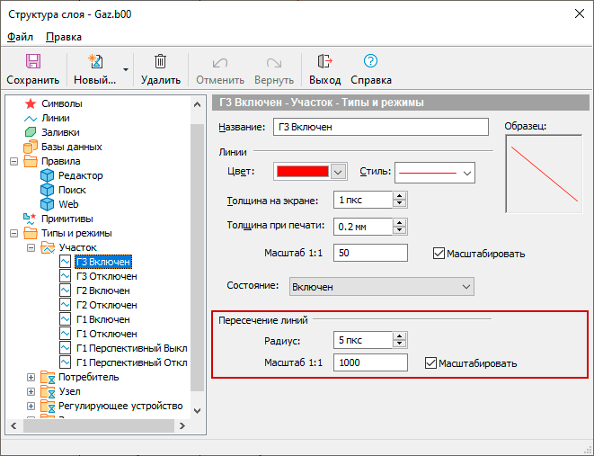This screenshot has width=594, height=456.
Task: Click the Сохранить (Save) toolbar icon
Action: click(33, 62)
